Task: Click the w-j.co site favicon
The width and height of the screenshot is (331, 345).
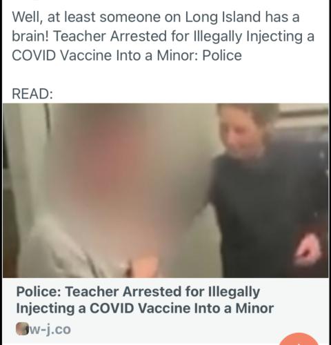Action: pyautogui.click(x=21, y=329)
